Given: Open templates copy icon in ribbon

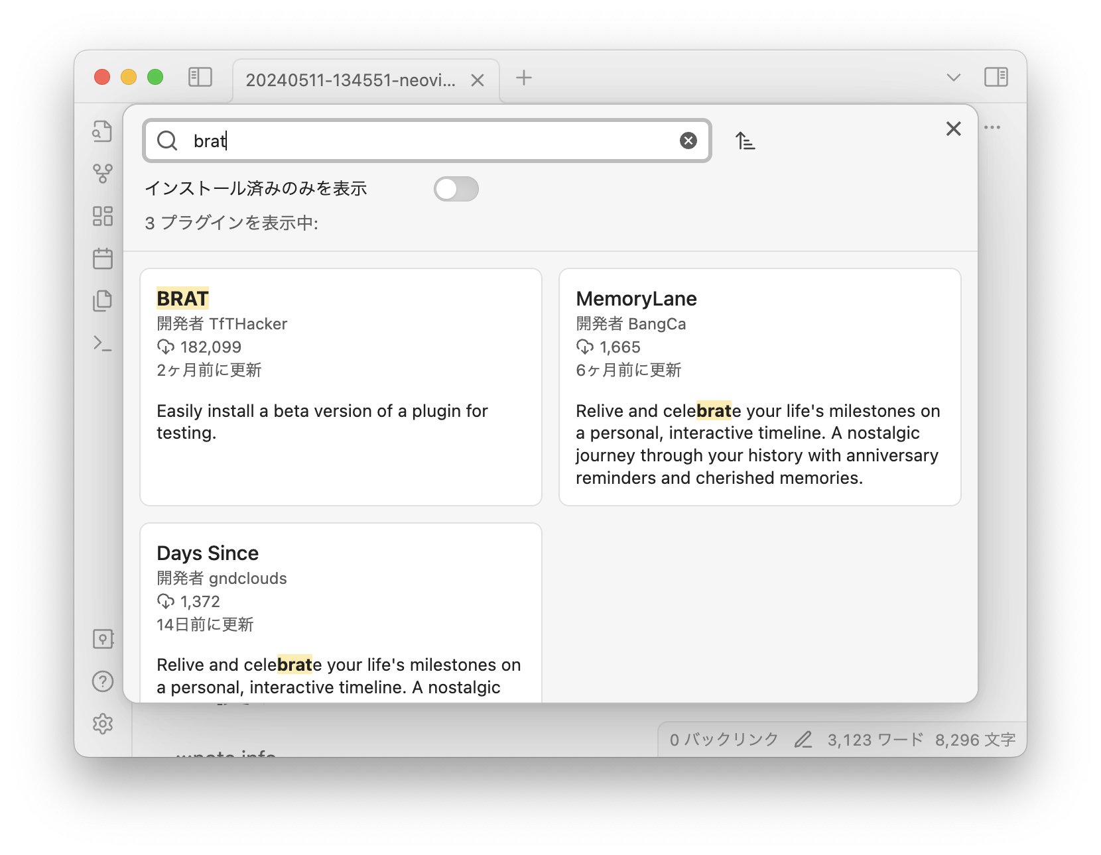Looking at the screenshot, I should 103,301.
